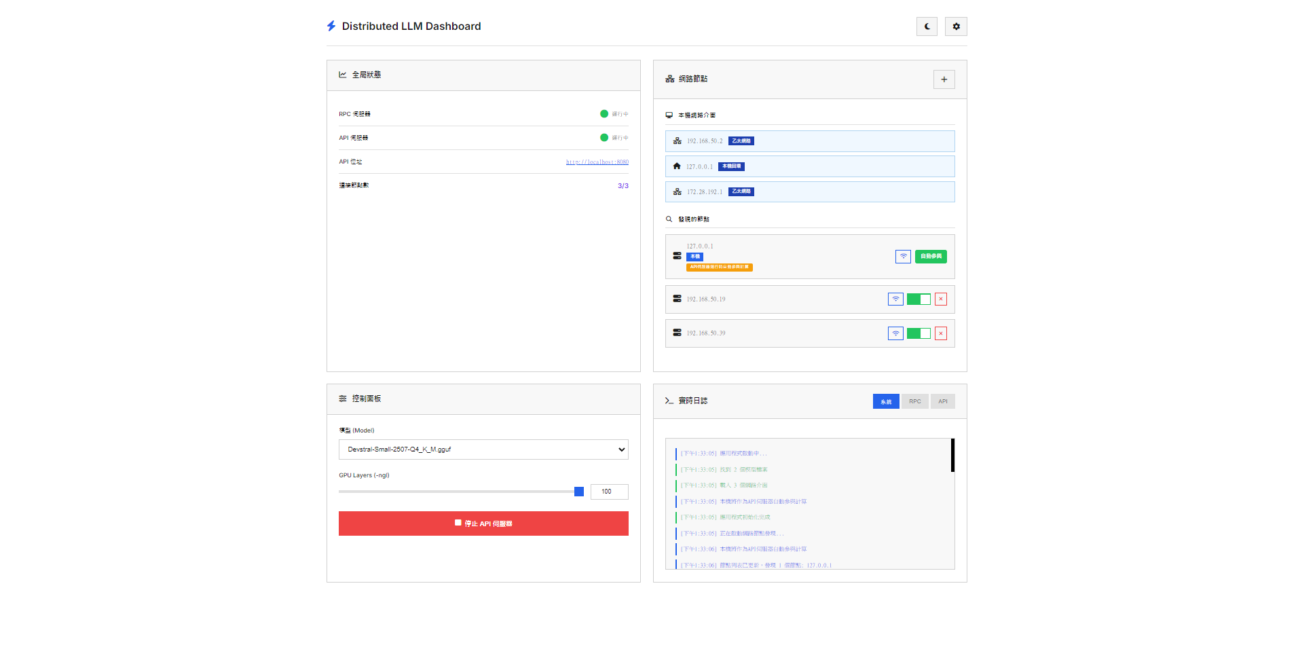Open settings via the gear icon
This screenshot has width=1298, height=662.
point(956,26)
